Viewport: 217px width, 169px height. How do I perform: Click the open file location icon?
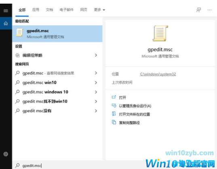coord(114,114)
